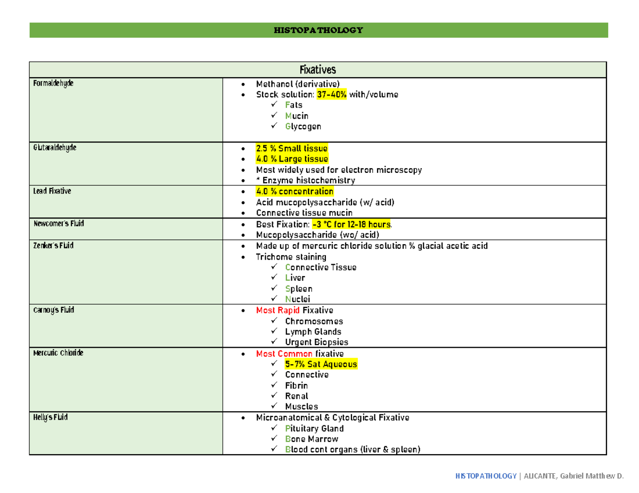Screen dimensions: 639x493
Task: Click 'Made up of mercuric chloride solution' line
Action: point(372,246)
